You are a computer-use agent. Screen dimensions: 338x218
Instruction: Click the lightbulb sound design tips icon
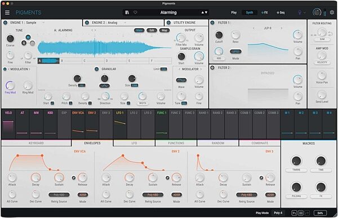tap(300, 12)
